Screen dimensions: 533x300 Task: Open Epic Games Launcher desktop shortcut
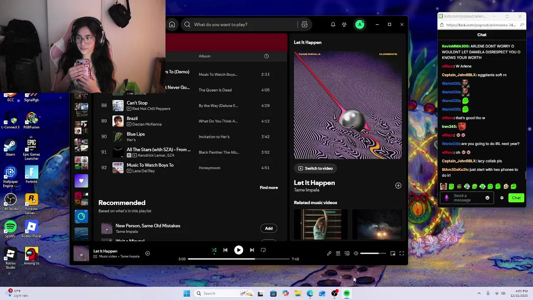tap(32, 150)
